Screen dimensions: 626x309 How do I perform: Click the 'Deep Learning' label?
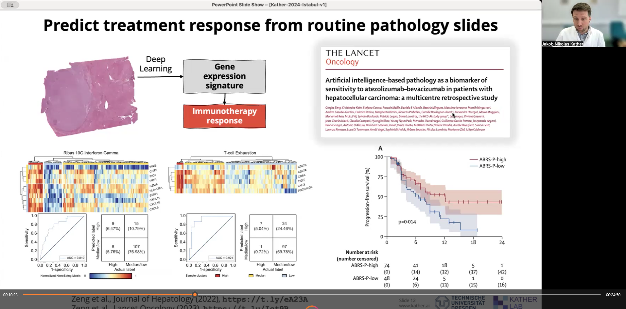[156, 64]
